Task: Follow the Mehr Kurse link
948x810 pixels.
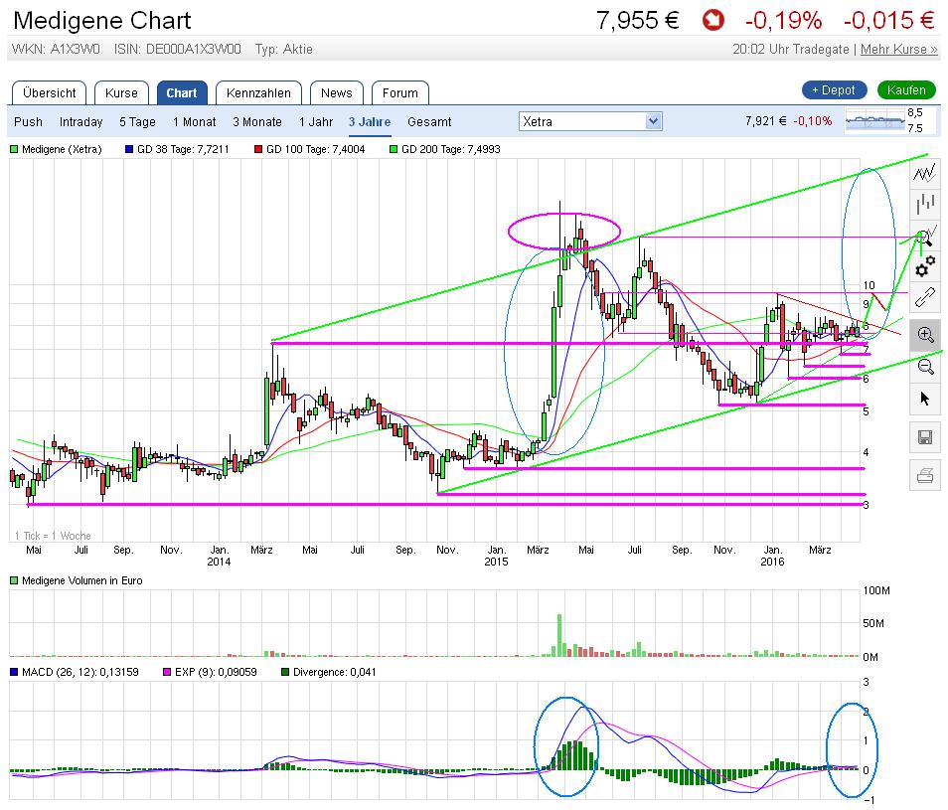Action: point(898,49)
